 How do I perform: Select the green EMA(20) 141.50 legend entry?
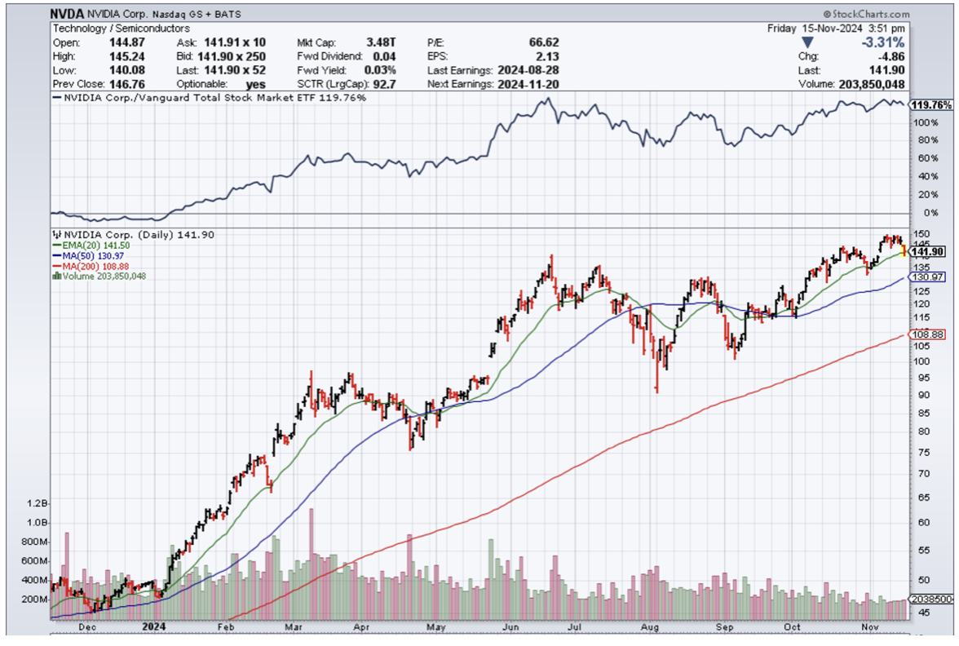pyautogui.click(x=86, y=245)
